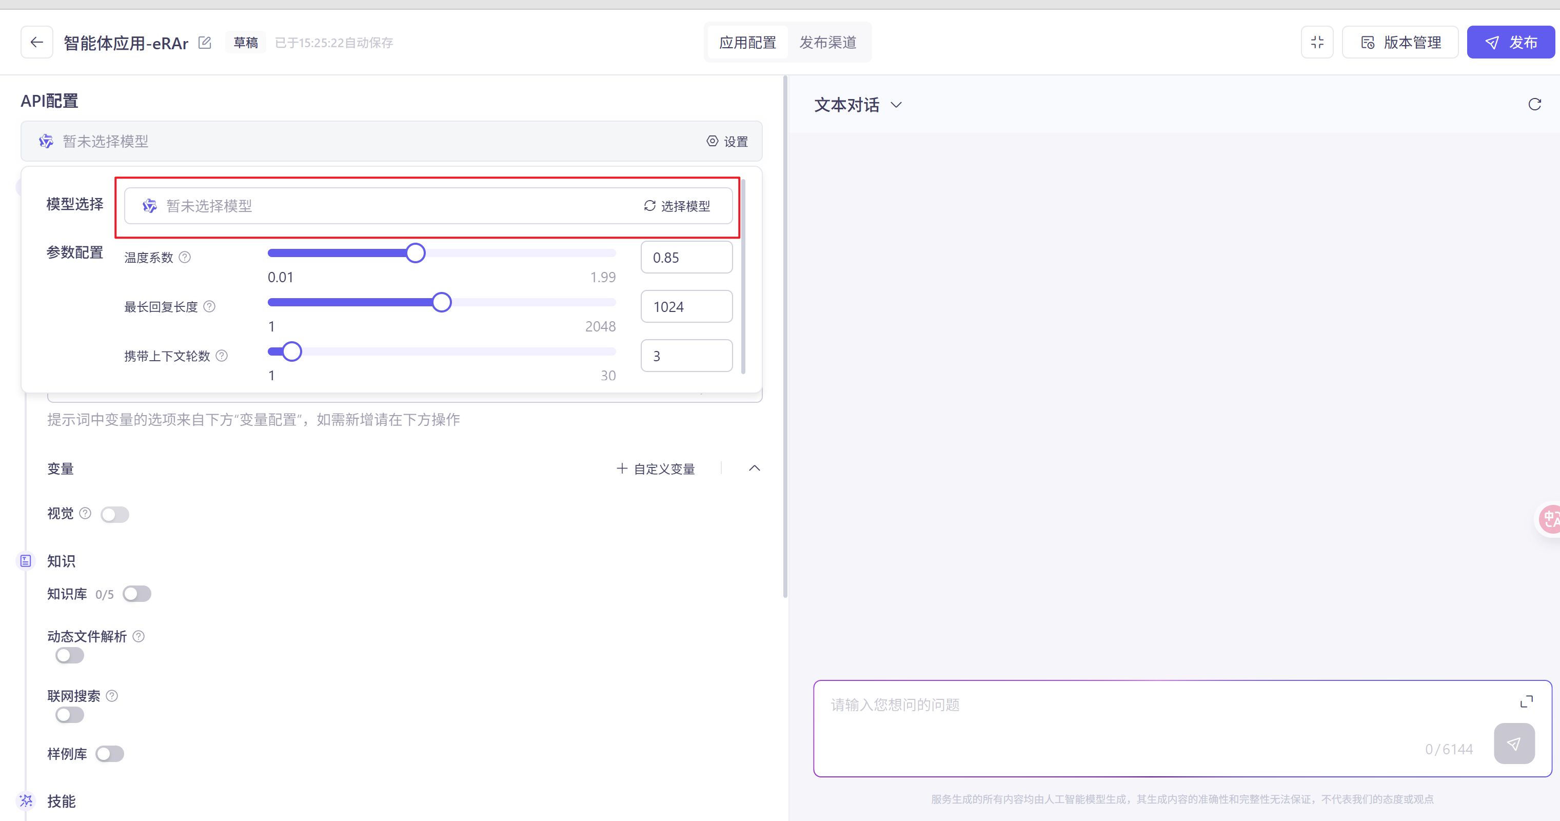Open the 文本对话 dropdown

[858, 105]
